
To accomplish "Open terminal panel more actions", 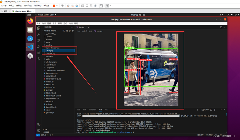I will (218, 110).
